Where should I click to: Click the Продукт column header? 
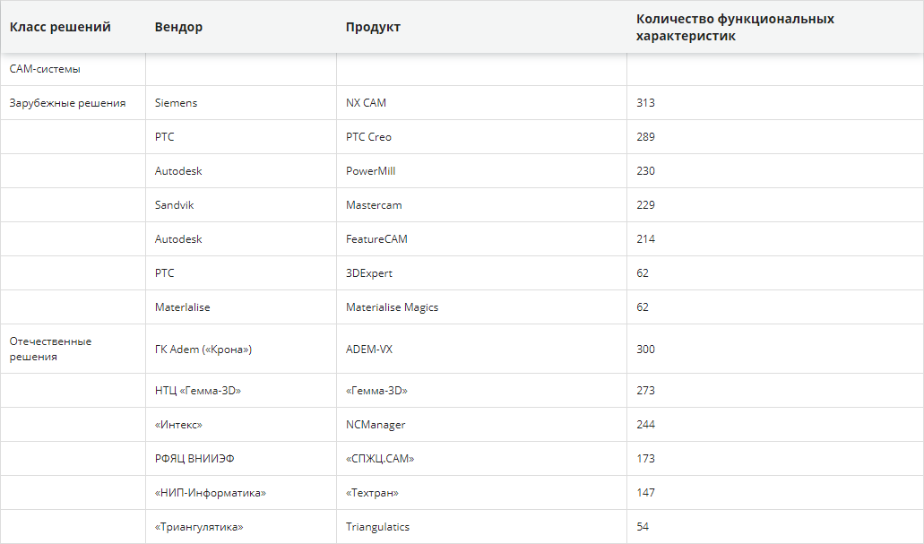pyautogui.click(x=481, y=27)
